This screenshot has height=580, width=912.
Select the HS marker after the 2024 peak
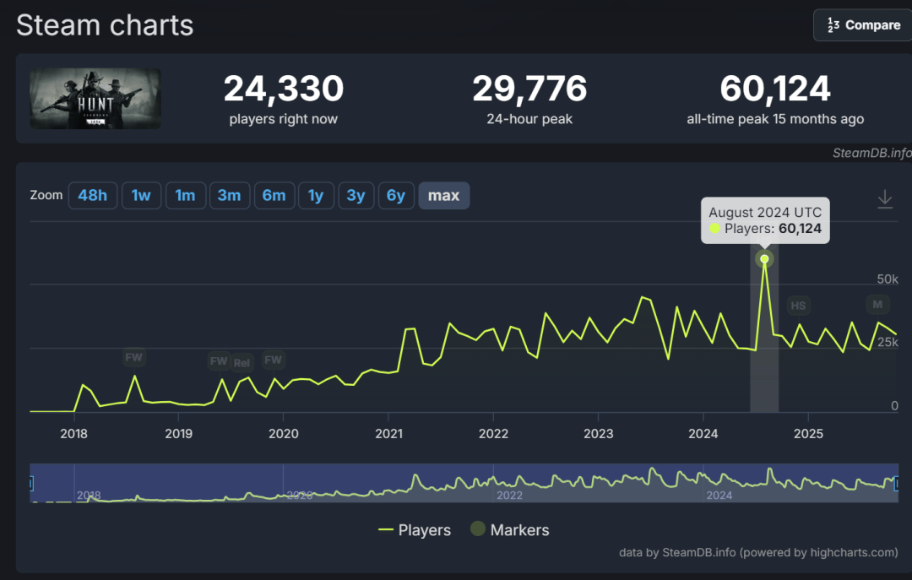797,306
